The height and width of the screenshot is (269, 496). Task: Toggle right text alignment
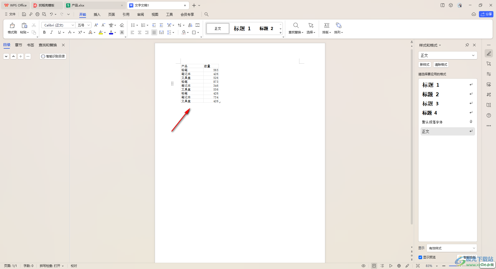click(147, 32)
